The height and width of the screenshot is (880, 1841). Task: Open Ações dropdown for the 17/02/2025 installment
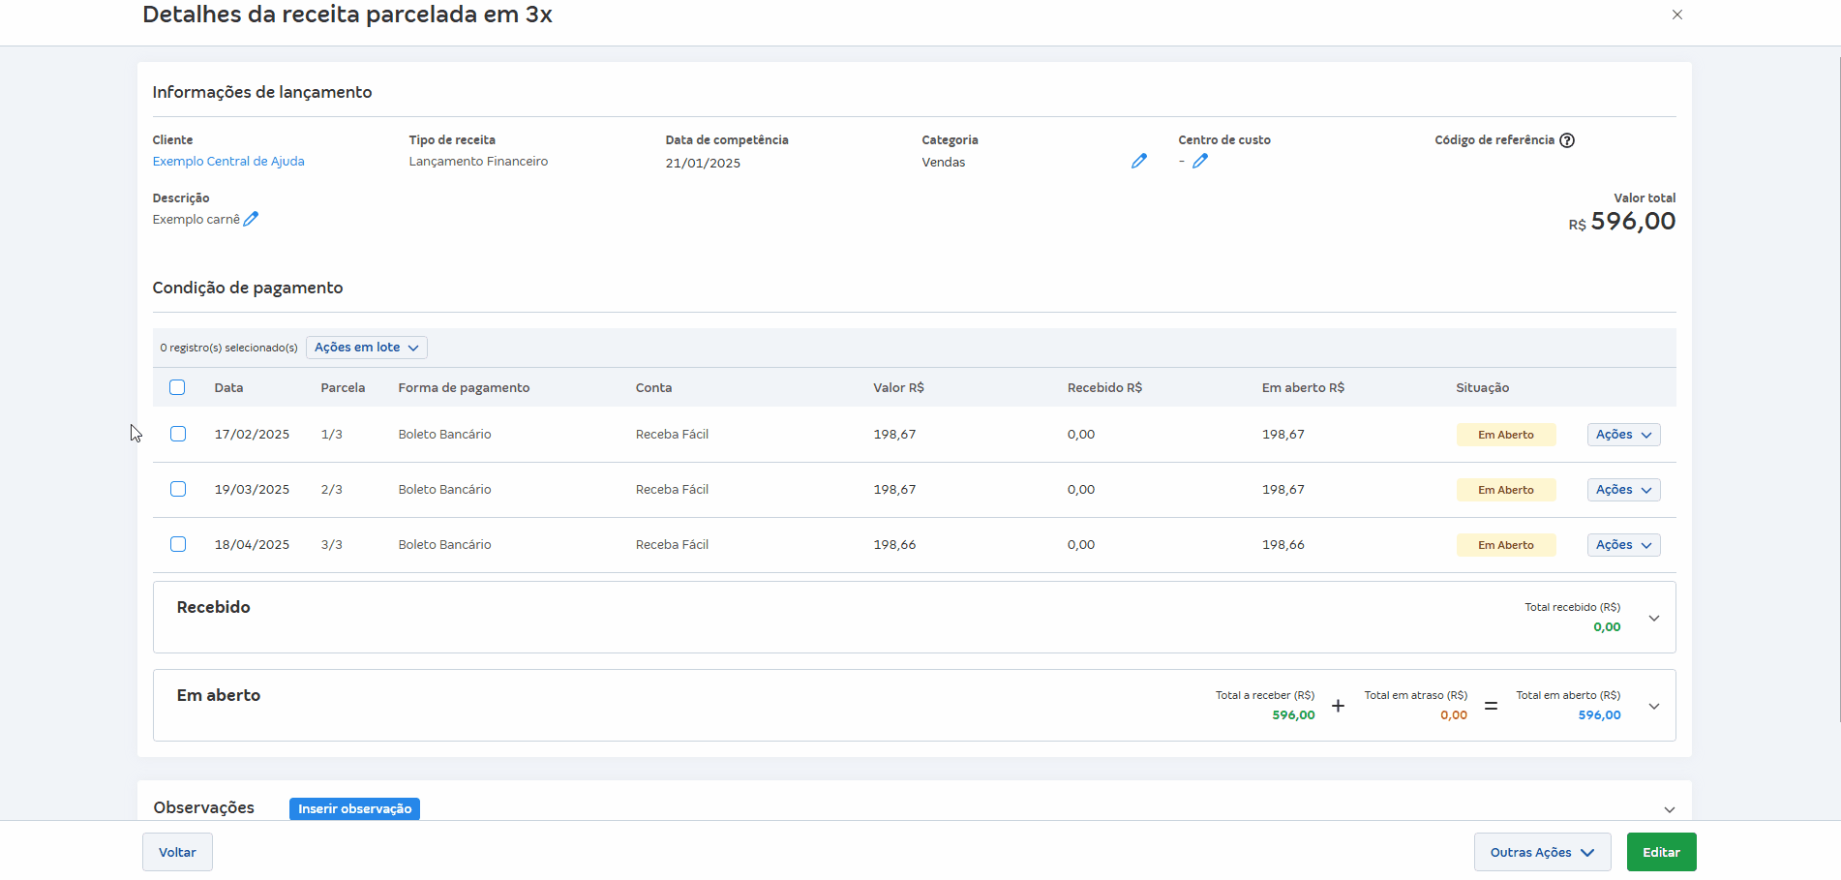coord(1623,435)
